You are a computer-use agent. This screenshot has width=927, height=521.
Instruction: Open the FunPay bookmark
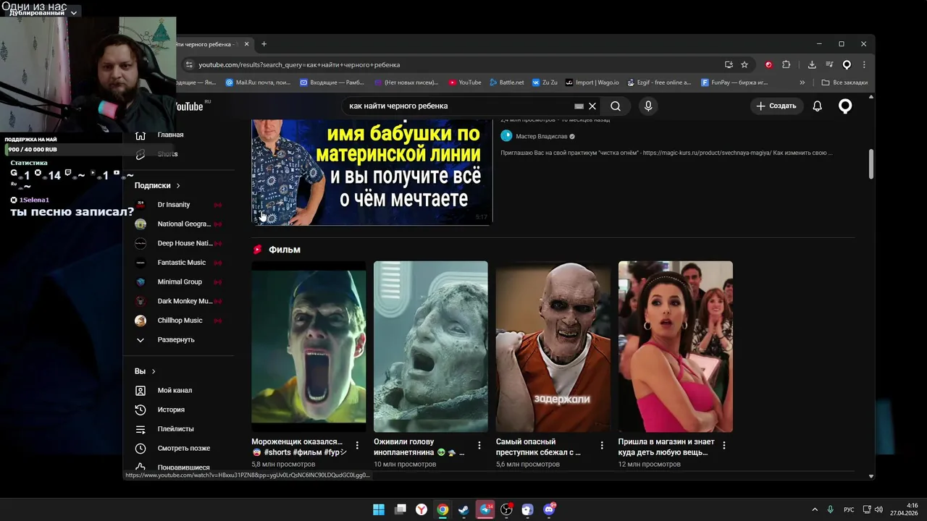pos(734,82)
